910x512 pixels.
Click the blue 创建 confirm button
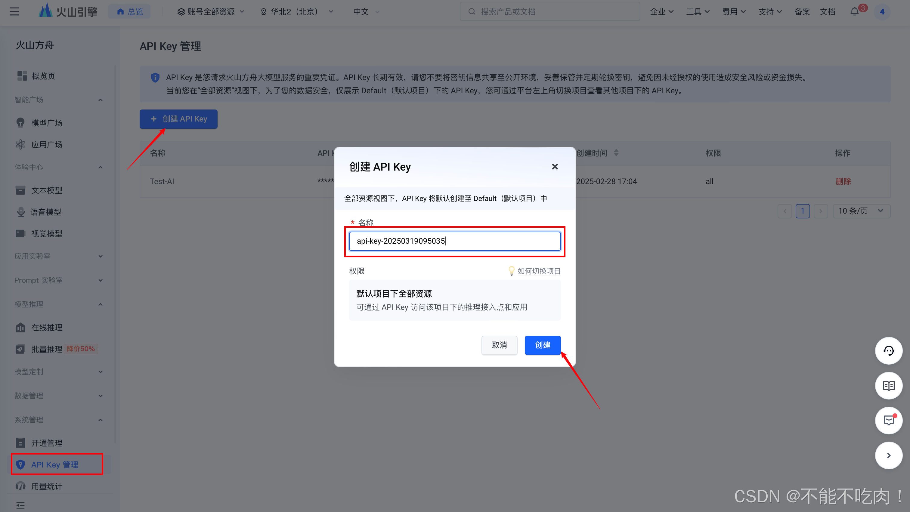[x=542, y=345]
